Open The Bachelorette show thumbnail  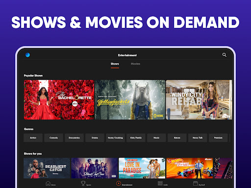point(59,100)
